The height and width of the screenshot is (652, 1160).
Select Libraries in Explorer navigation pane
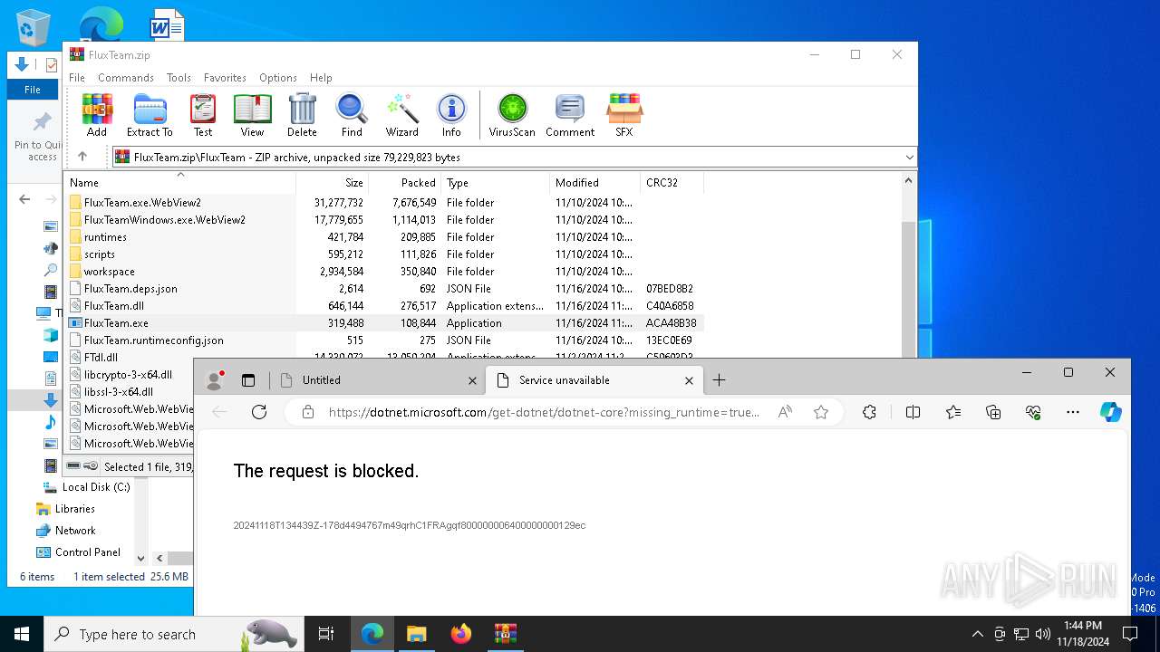(x=75, y=509)
